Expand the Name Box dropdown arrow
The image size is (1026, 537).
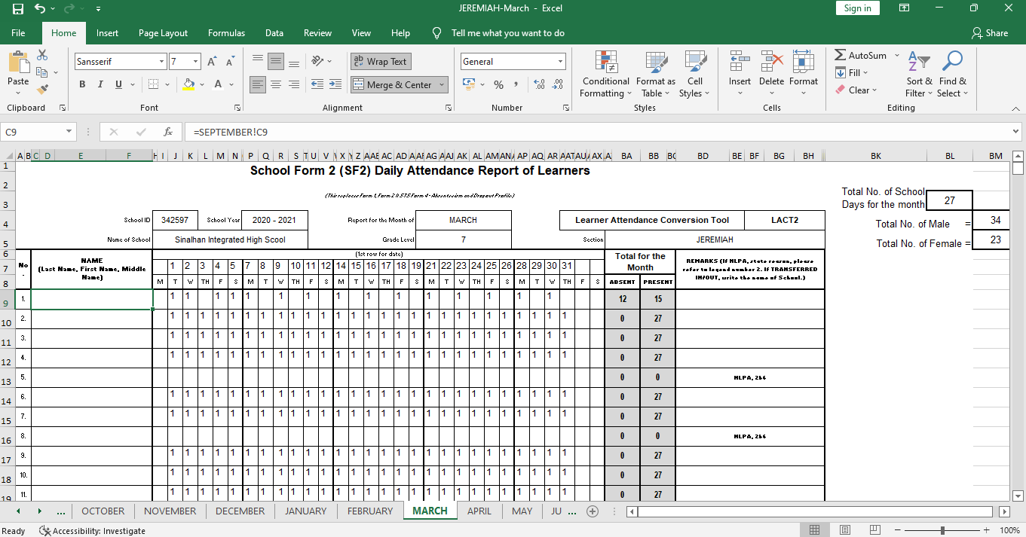point(69,132)
